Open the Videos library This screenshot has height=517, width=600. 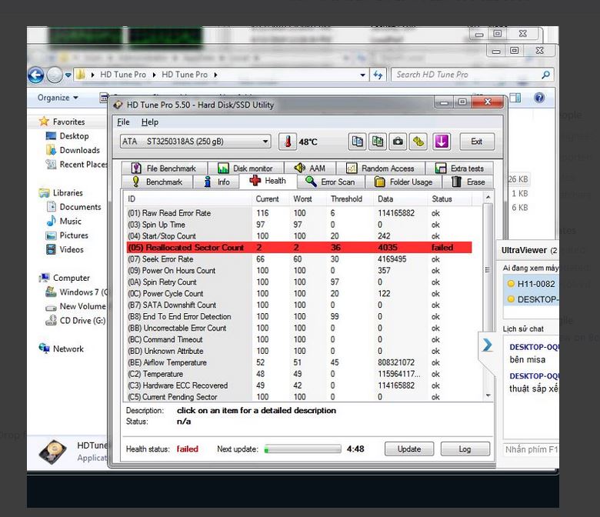pos(65,249)
